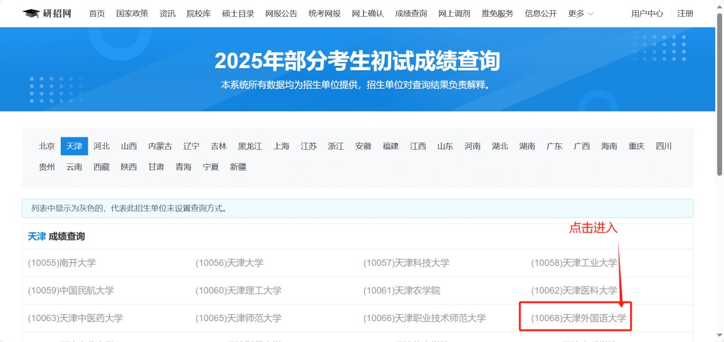Select the highlighted 天津 tab

pos(74,146)
